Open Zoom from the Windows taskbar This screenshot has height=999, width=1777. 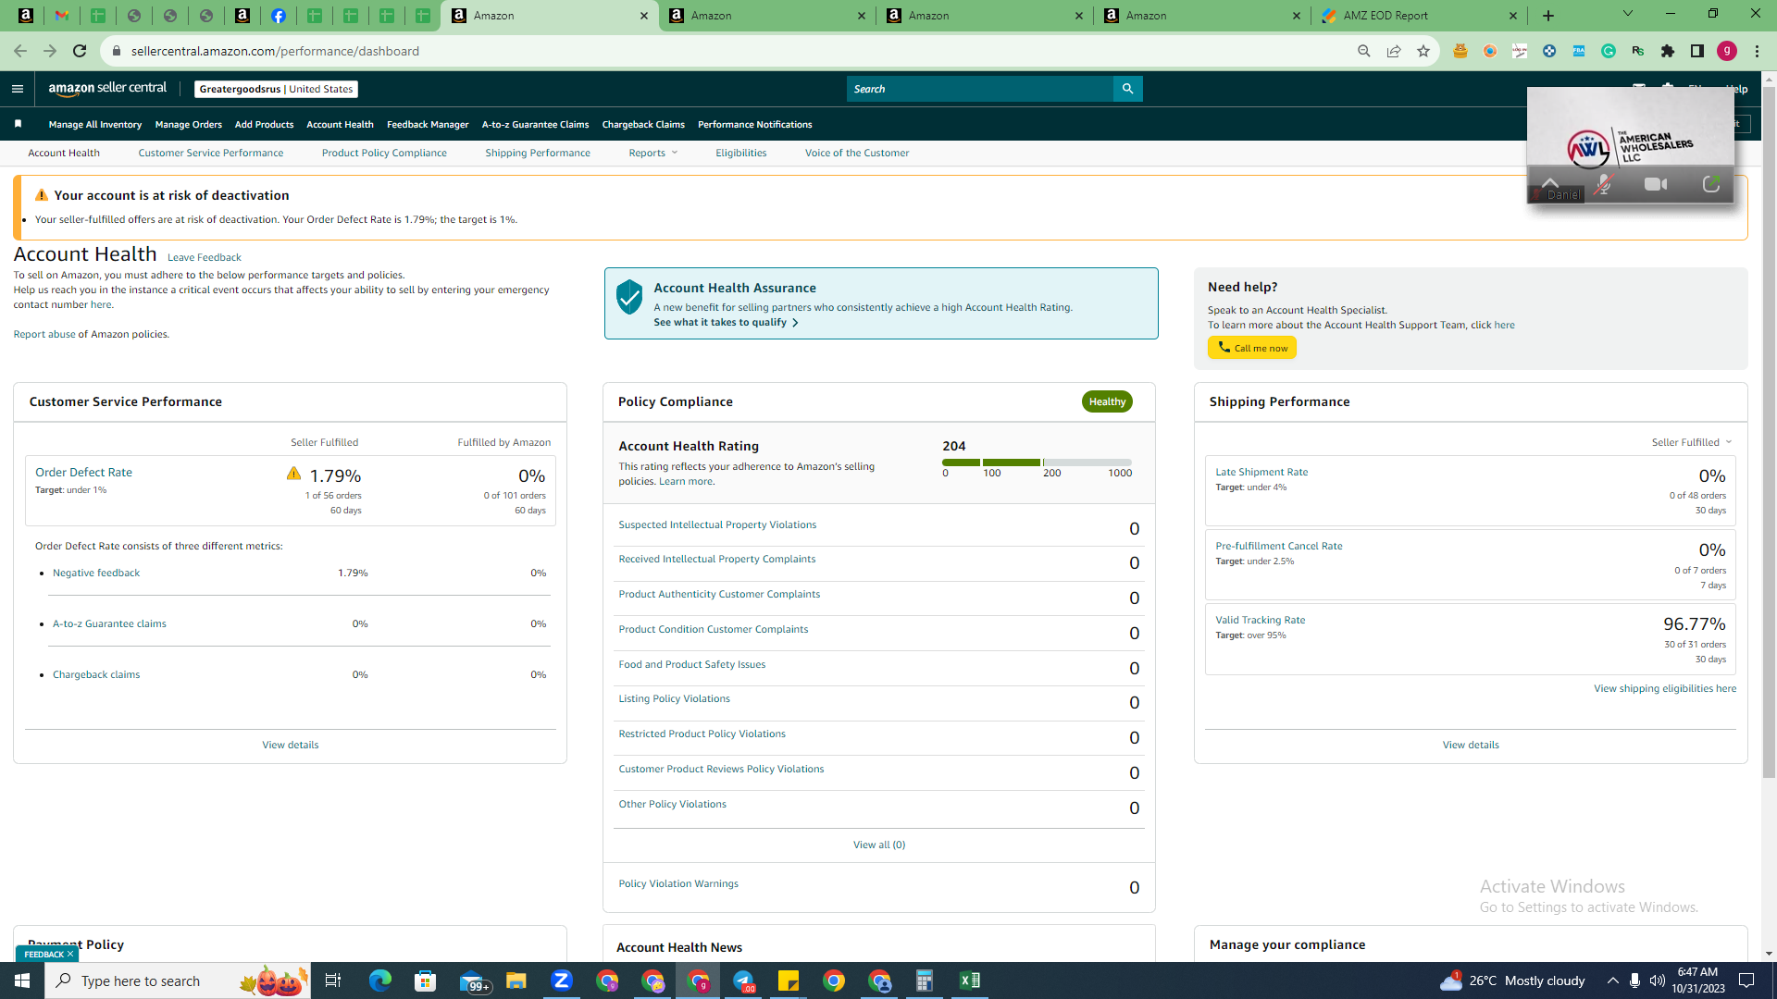coord(562,980)
